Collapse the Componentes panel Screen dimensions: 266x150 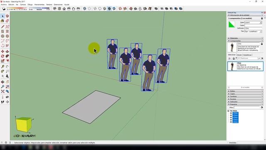click(245, 41)
